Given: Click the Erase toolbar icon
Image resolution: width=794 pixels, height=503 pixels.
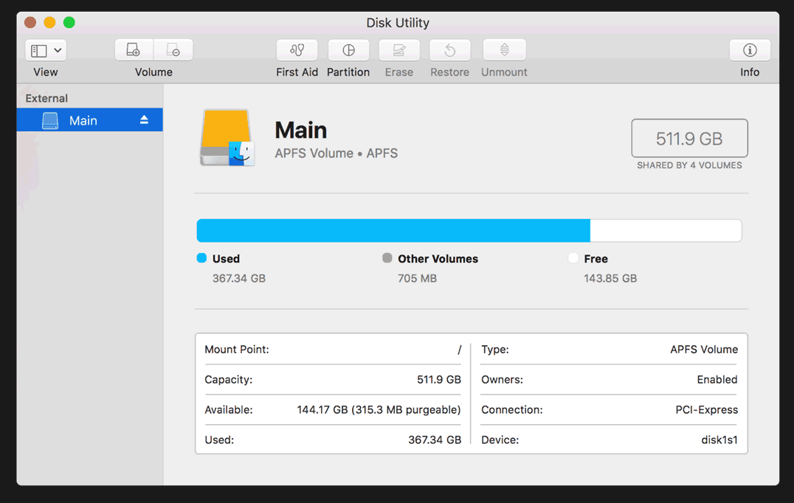Looking at the screenshot, I should coord(399,50).
